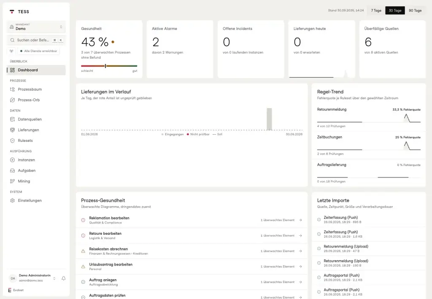Viewport: 432px width, 299px height.
Task: Open the 'Retoure bearbeiten' process
Action: (x=192, y=236)
